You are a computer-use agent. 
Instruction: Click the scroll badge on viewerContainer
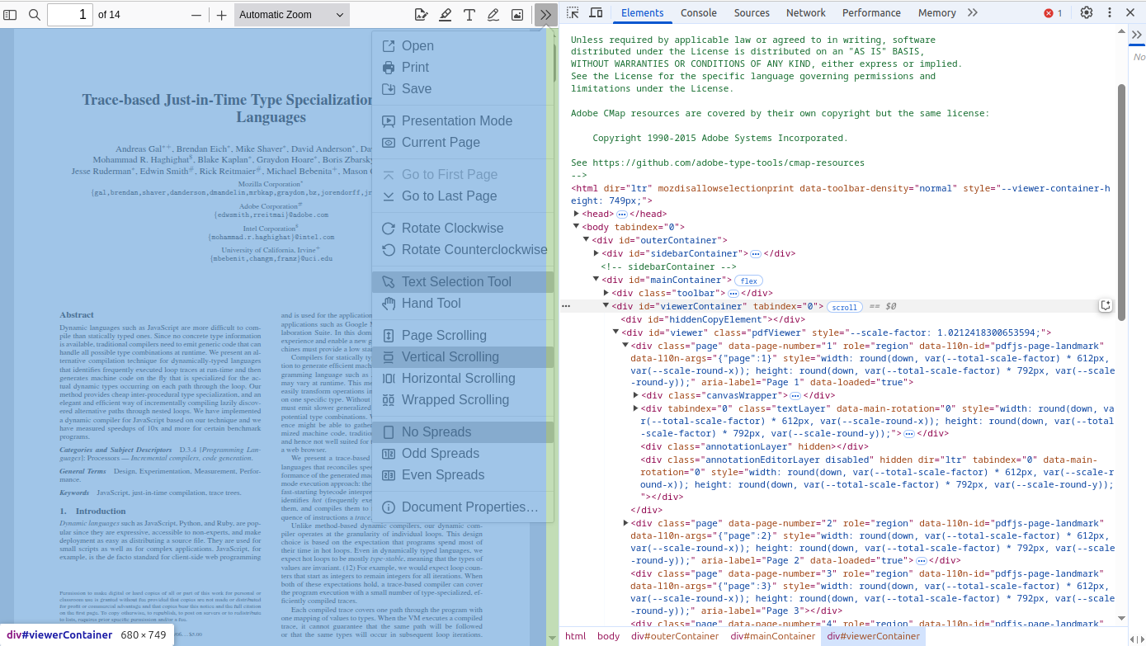click(844, 307)
